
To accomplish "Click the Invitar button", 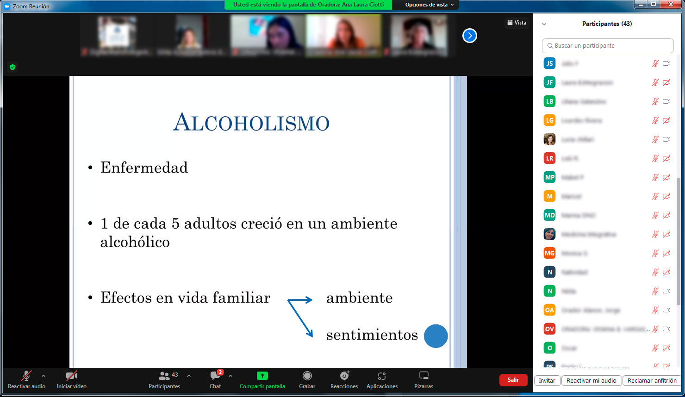I will point(547,380).
